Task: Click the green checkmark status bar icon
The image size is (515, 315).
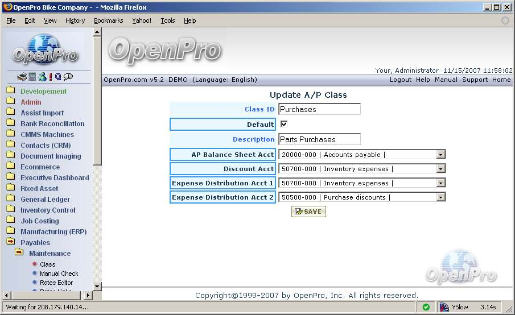Action: pyautogui.click(x=426, y=307)
